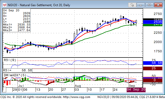Select the RSI(9) study label
Screen dimensions: 165x99
coord(10,60)
